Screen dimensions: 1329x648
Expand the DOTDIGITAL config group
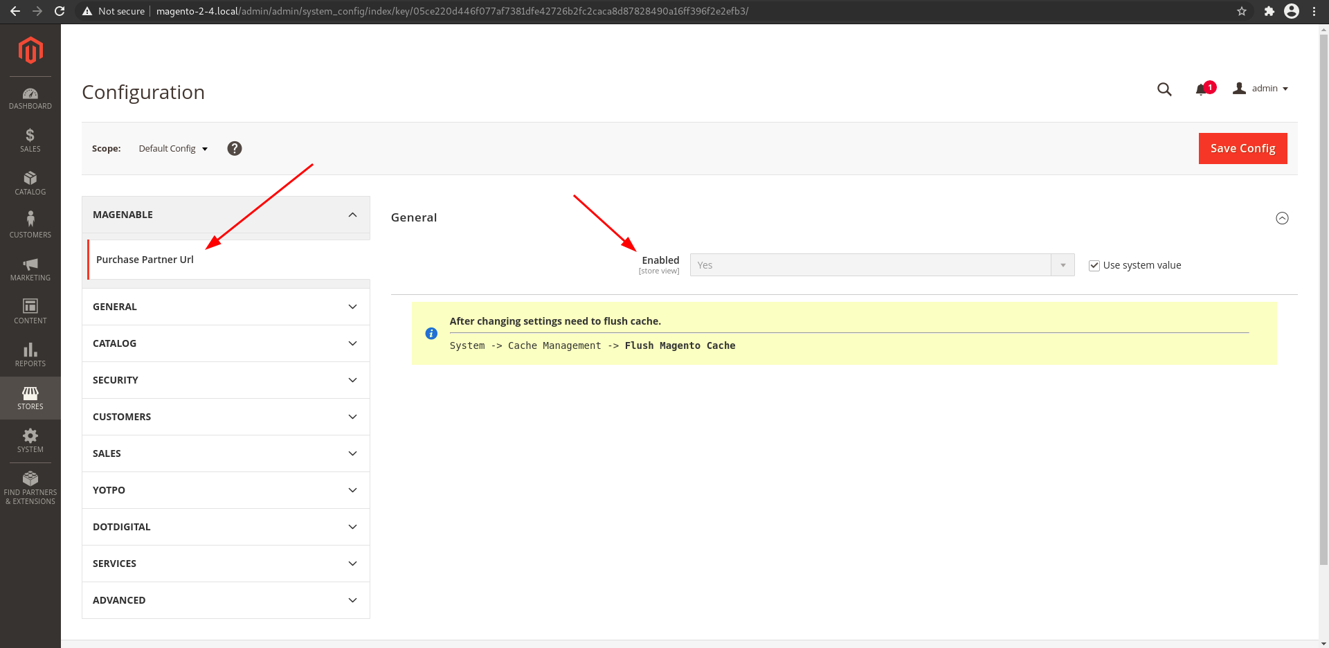226,527
